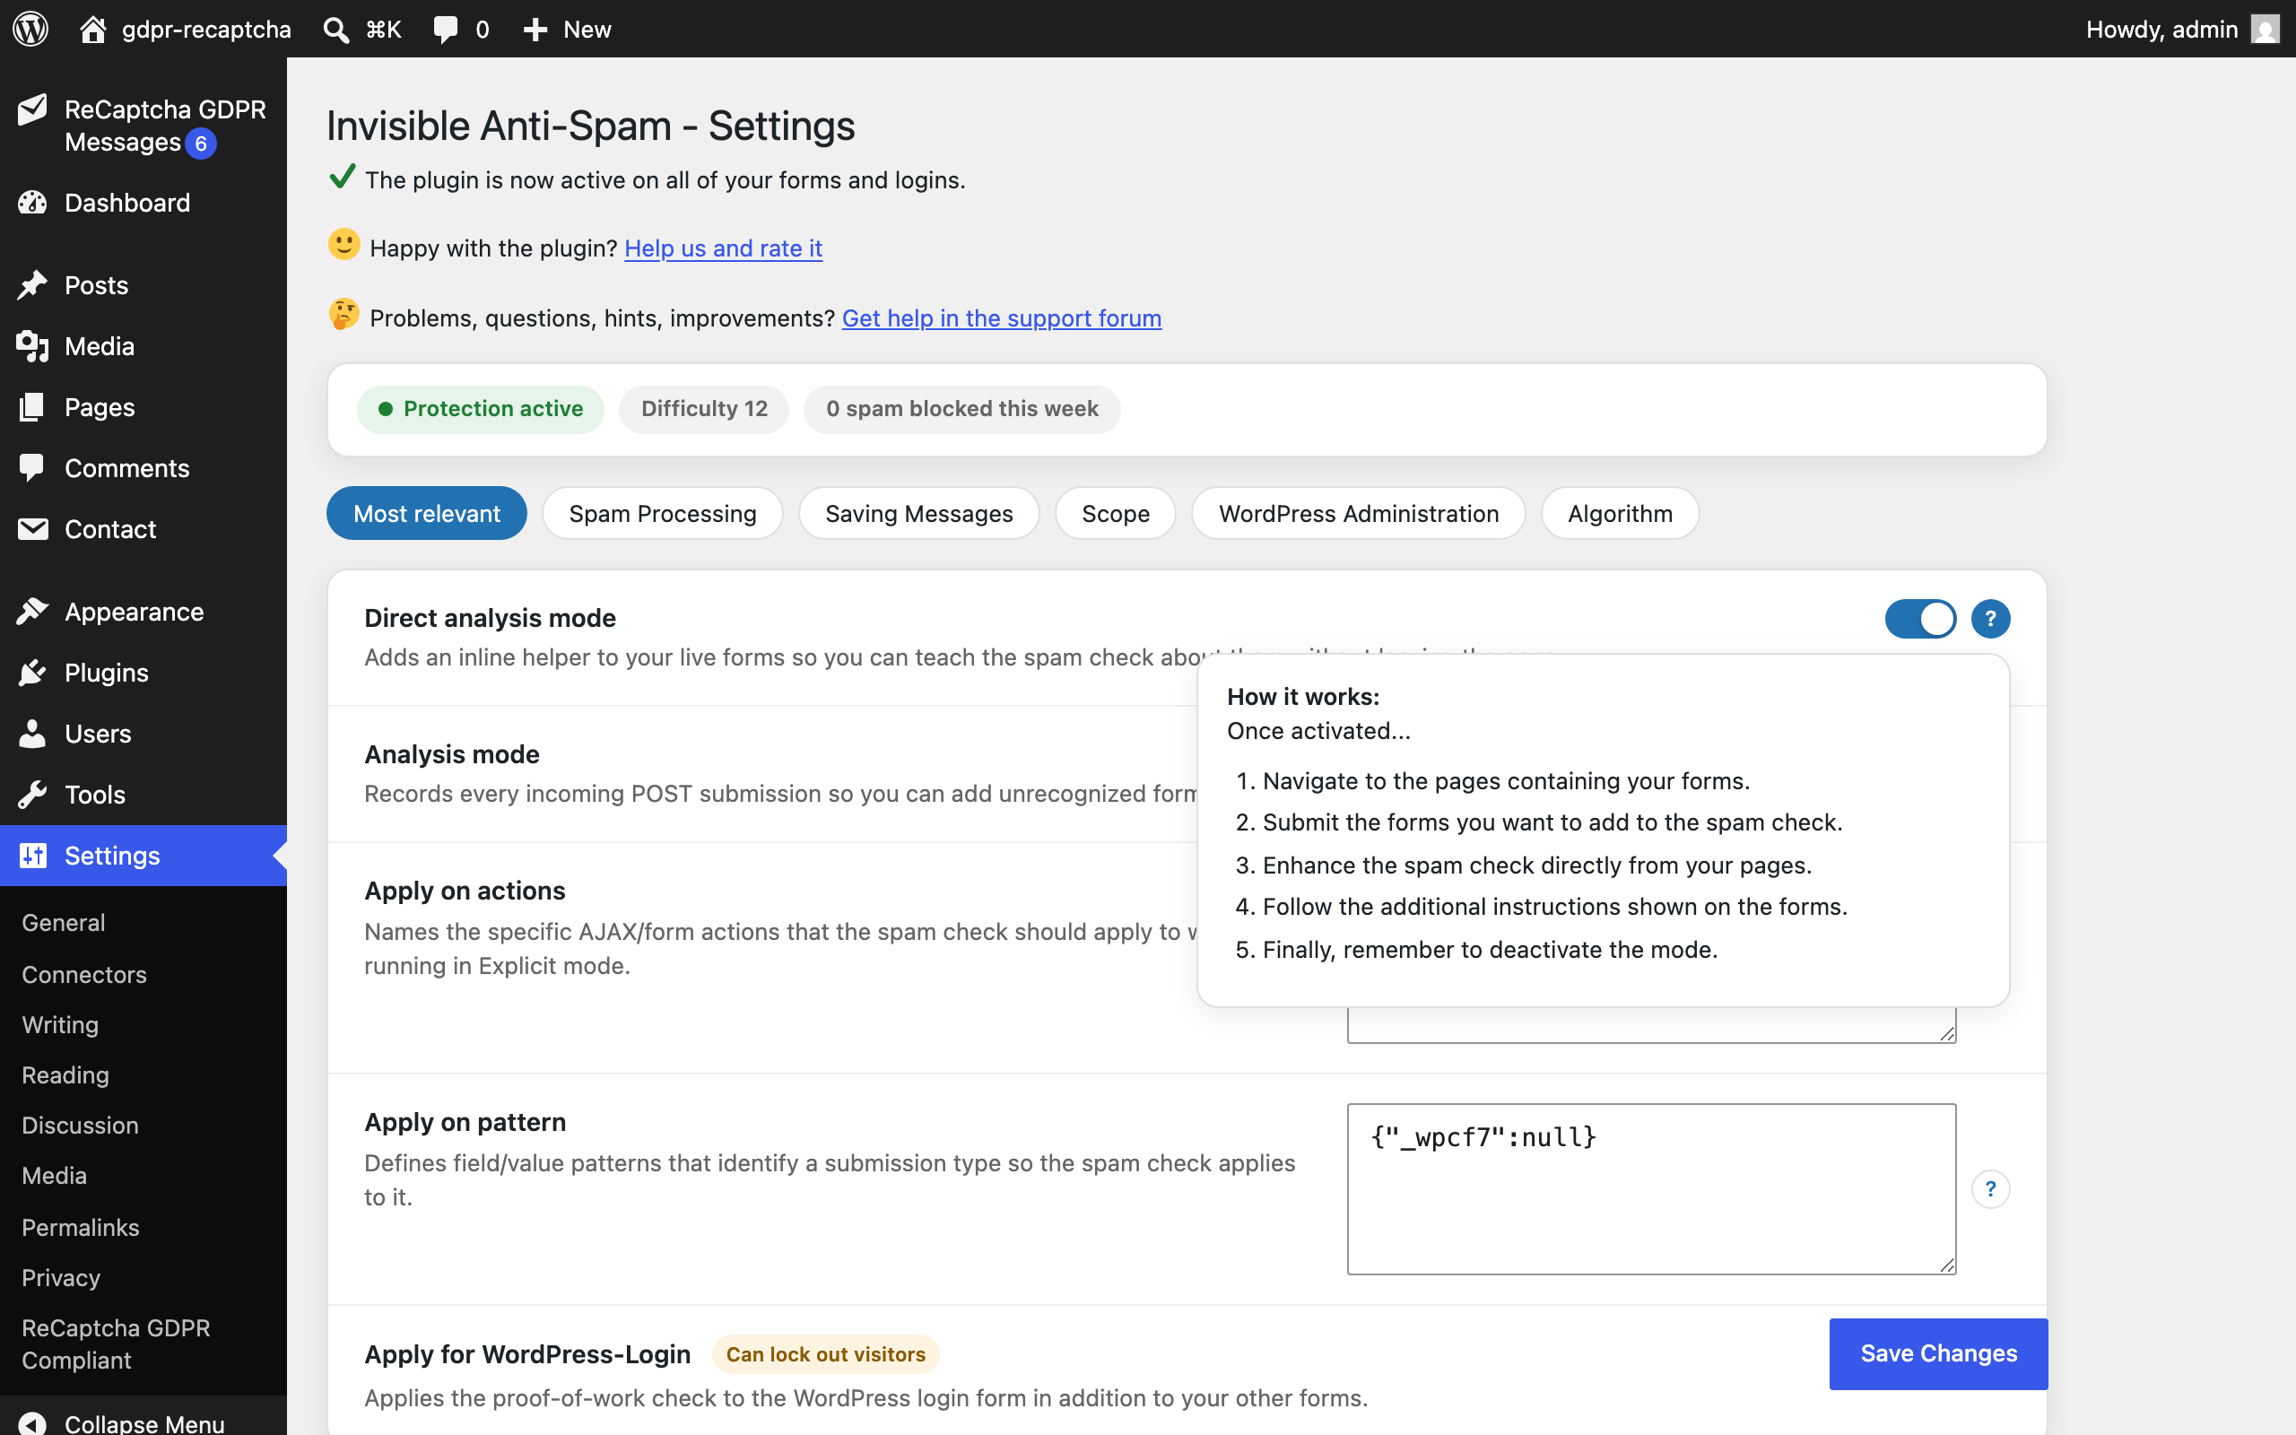The image size is (2296, 1435).
Task: Click the Protection active status pill
Action: pos(480,409)
